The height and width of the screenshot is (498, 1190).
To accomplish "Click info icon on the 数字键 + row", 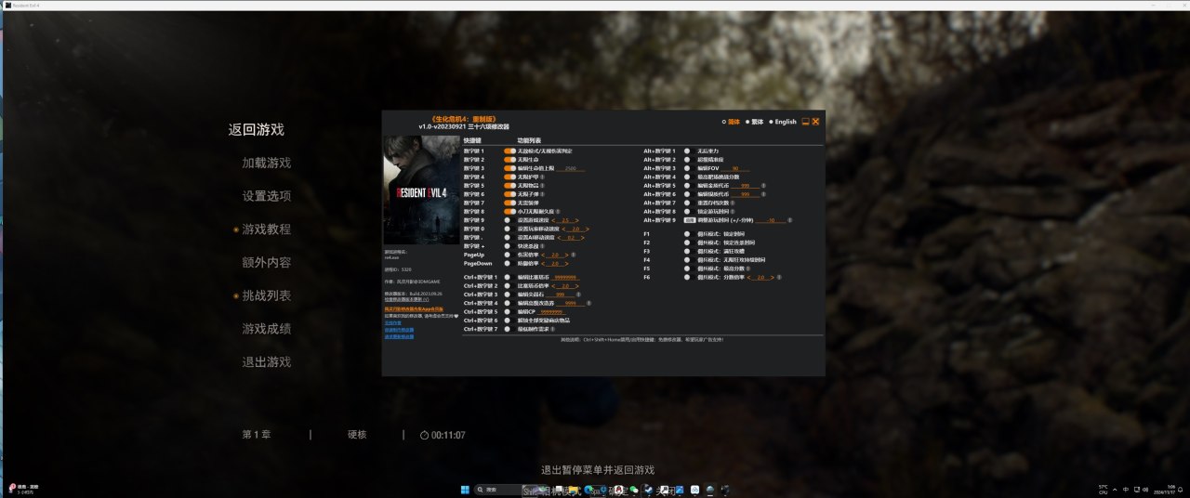I will tap(542, 246).
